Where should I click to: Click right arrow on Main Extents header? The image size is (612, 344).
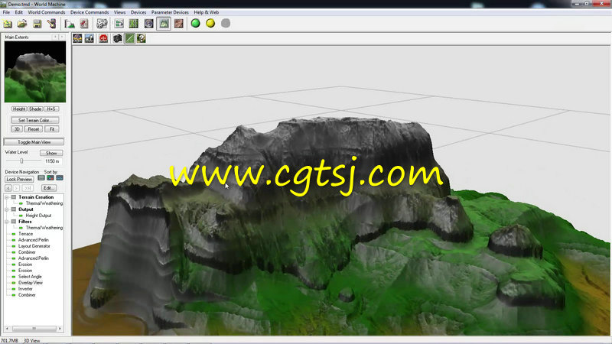pyautogui.click(x=62, y=37)
